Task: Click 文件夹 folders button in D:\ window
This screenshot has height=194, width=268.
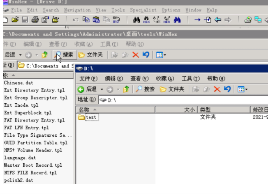Action: tap(172, 89)
